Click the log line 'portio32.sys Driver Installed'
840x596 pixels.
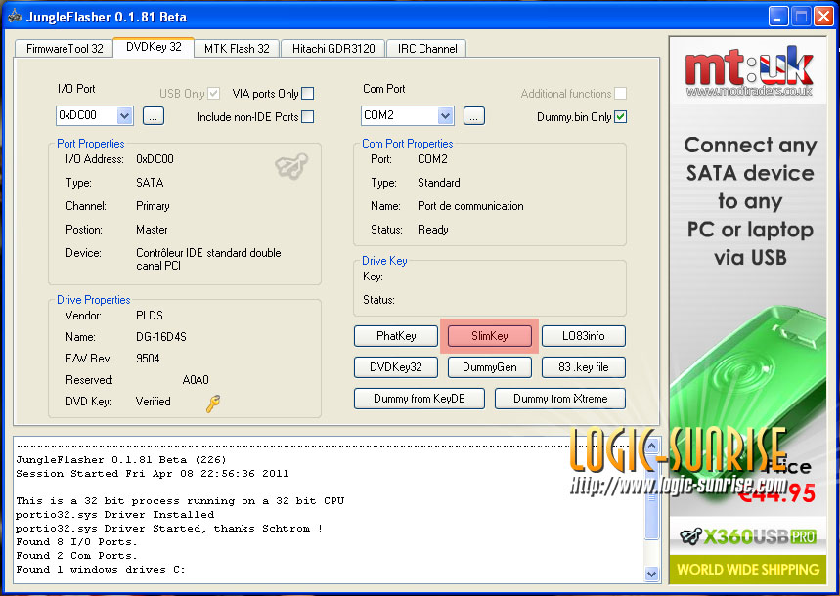coord(114,515)
